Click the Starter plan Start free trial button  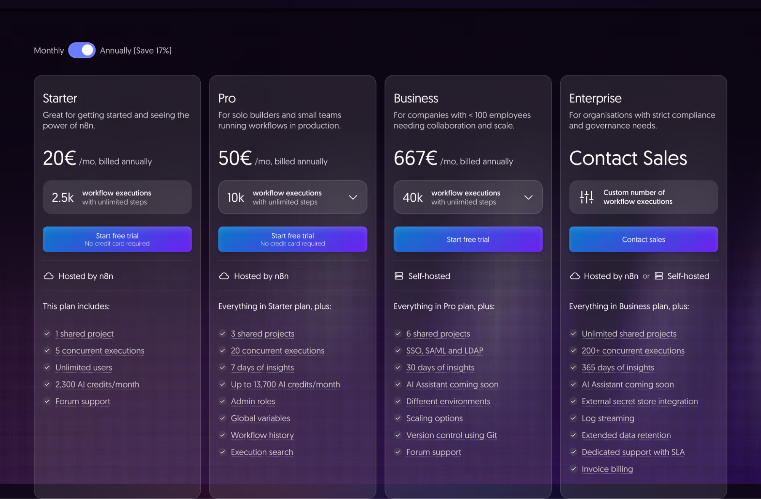pos(117,239)
